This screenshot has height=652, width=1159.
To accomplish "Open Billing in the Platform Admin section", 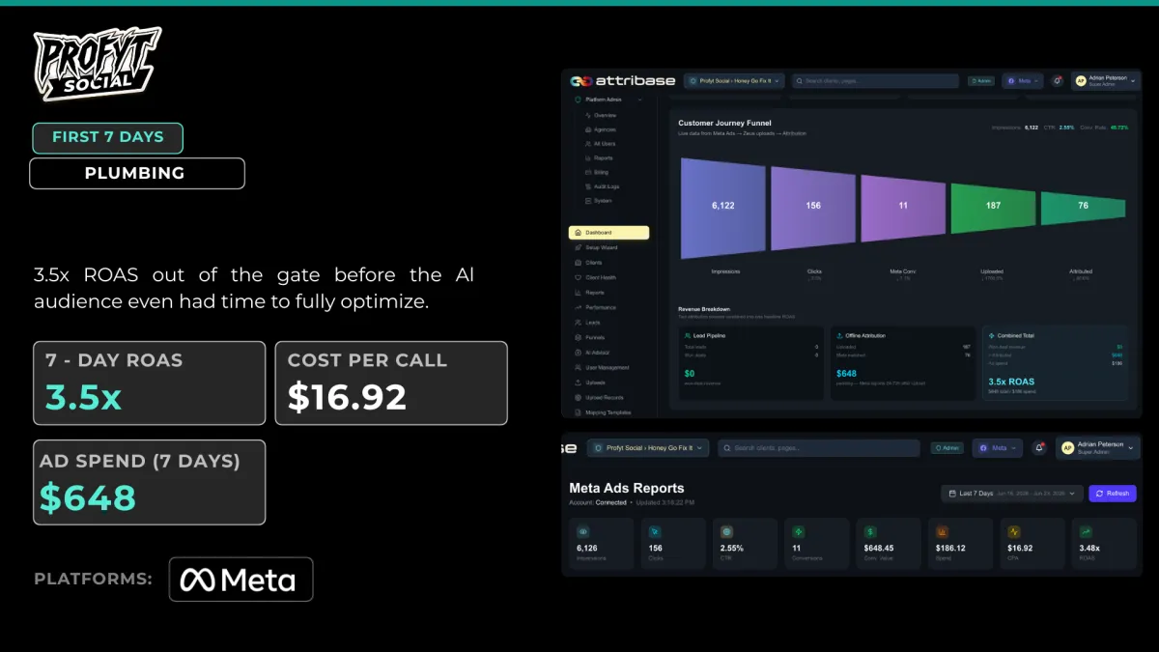I will [x=597, y=172].
